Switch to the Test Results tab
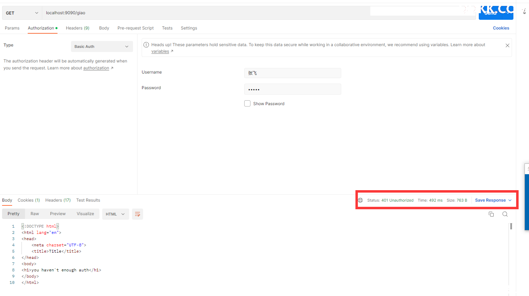The width and height of the screenshot is (529, 296). (x=88, y=200)
